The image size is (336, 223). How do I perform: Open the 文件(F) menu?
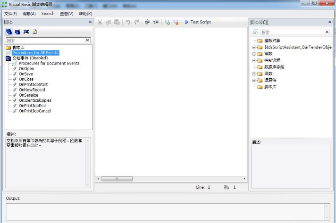coord(10,14)
